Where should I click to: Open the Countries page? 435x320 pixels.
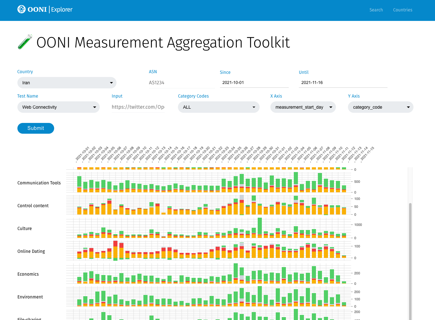coord(402,10)
